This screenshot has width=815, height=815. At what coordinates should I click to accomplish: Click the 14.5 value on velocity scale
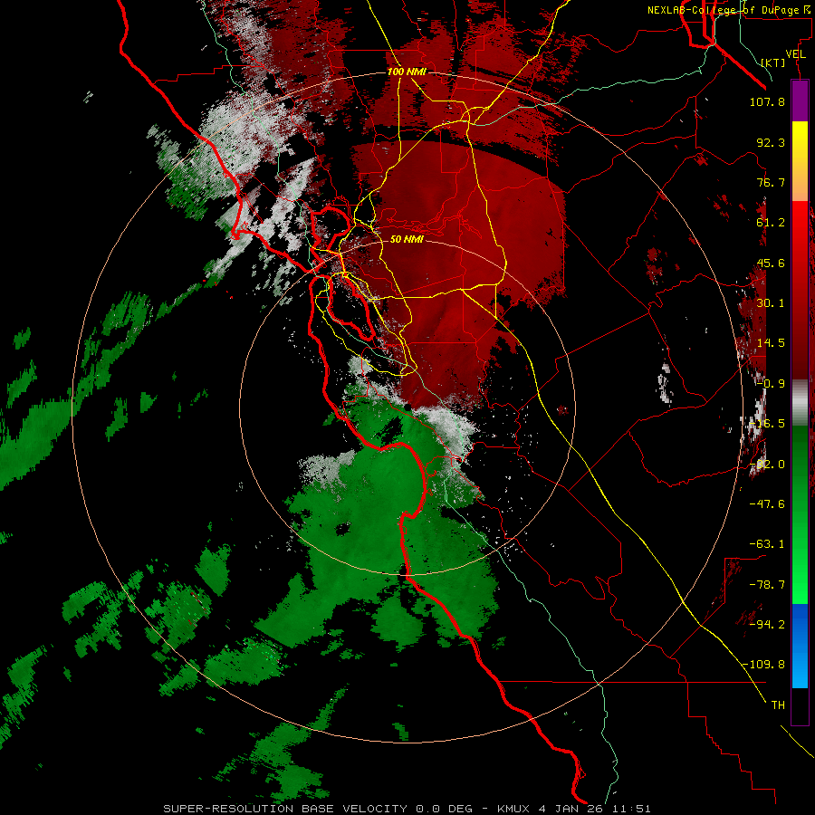pyautogui.click(x=771, y=343)
